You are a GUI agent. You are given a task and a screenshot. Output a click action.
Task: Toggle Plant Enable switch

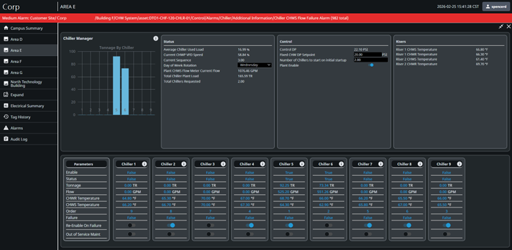[371, 65]
